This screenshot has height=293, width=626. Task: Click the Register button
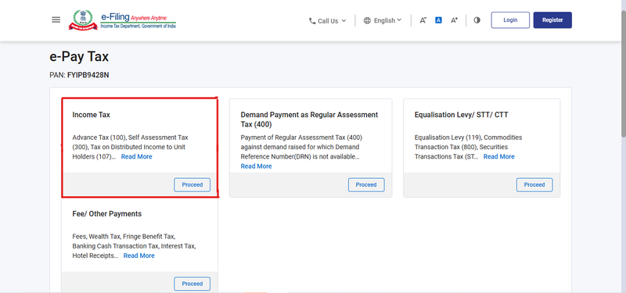tap(552, 20)
